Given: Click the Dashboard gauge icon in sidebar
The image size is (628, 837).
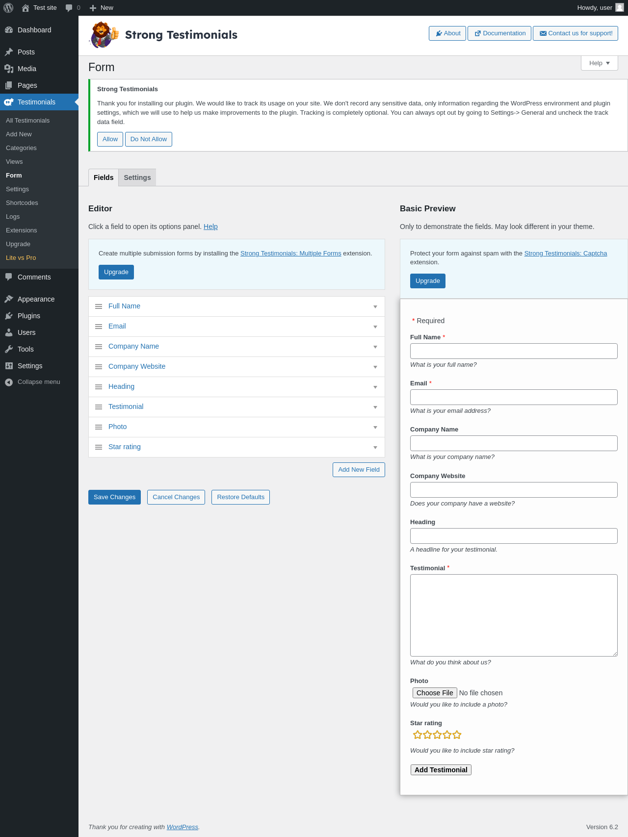Looking at the screenshot, I should (9, 30).
